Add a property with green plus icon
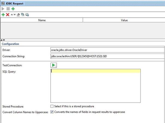 [3, 15]
